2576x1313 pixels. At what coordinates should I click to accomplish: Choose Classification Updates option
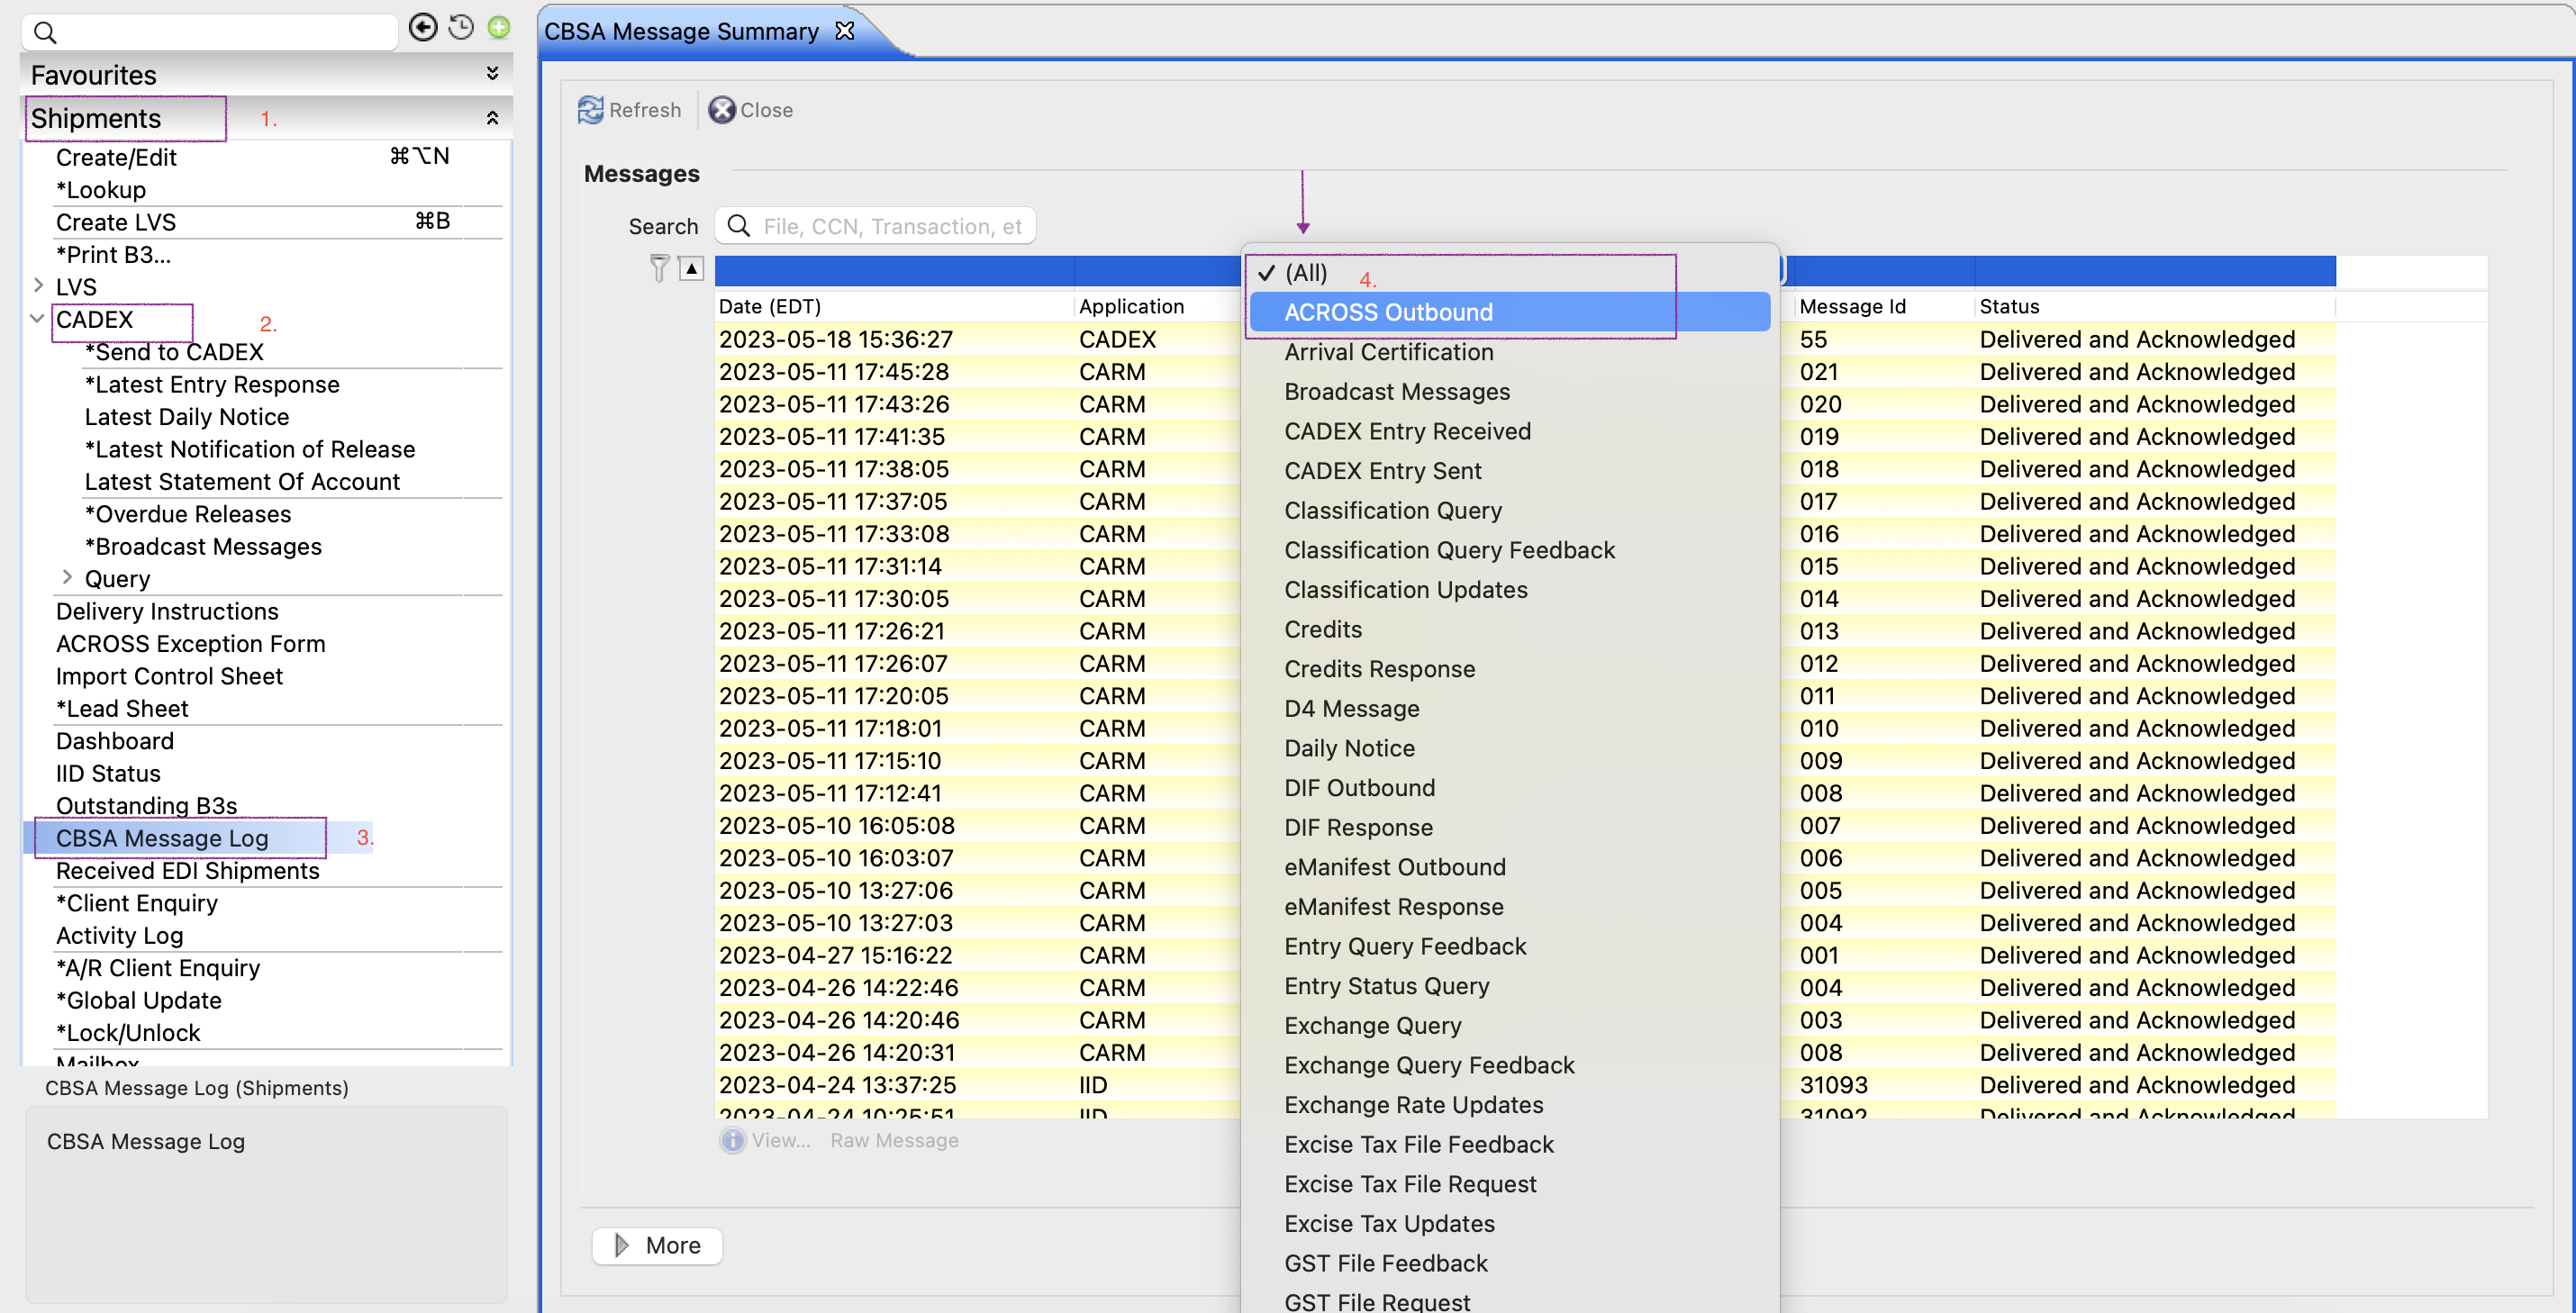(1405, 590)
